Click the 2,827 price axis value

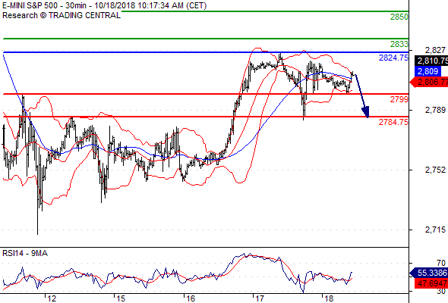pyautogui.click(x=435, y=50)
